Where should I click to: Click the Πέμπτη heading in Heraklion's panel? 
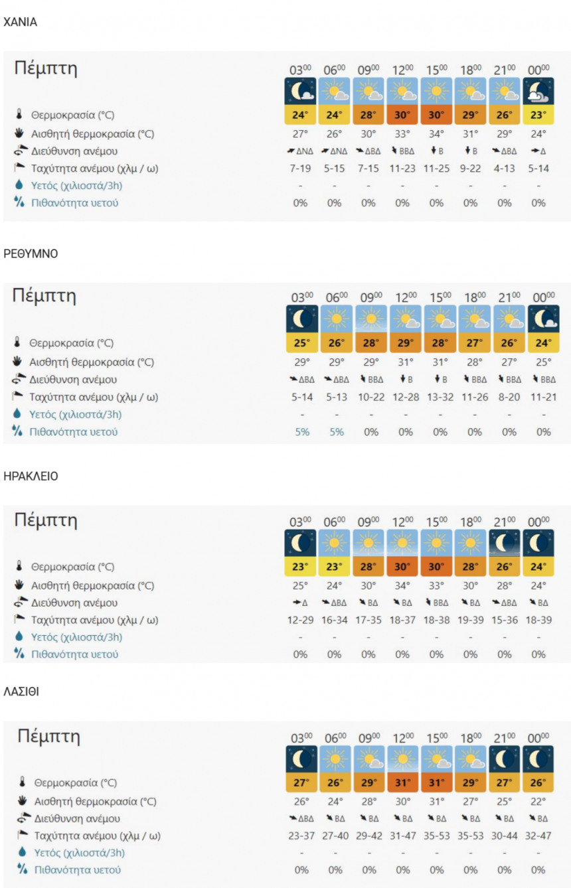(46, 520)
